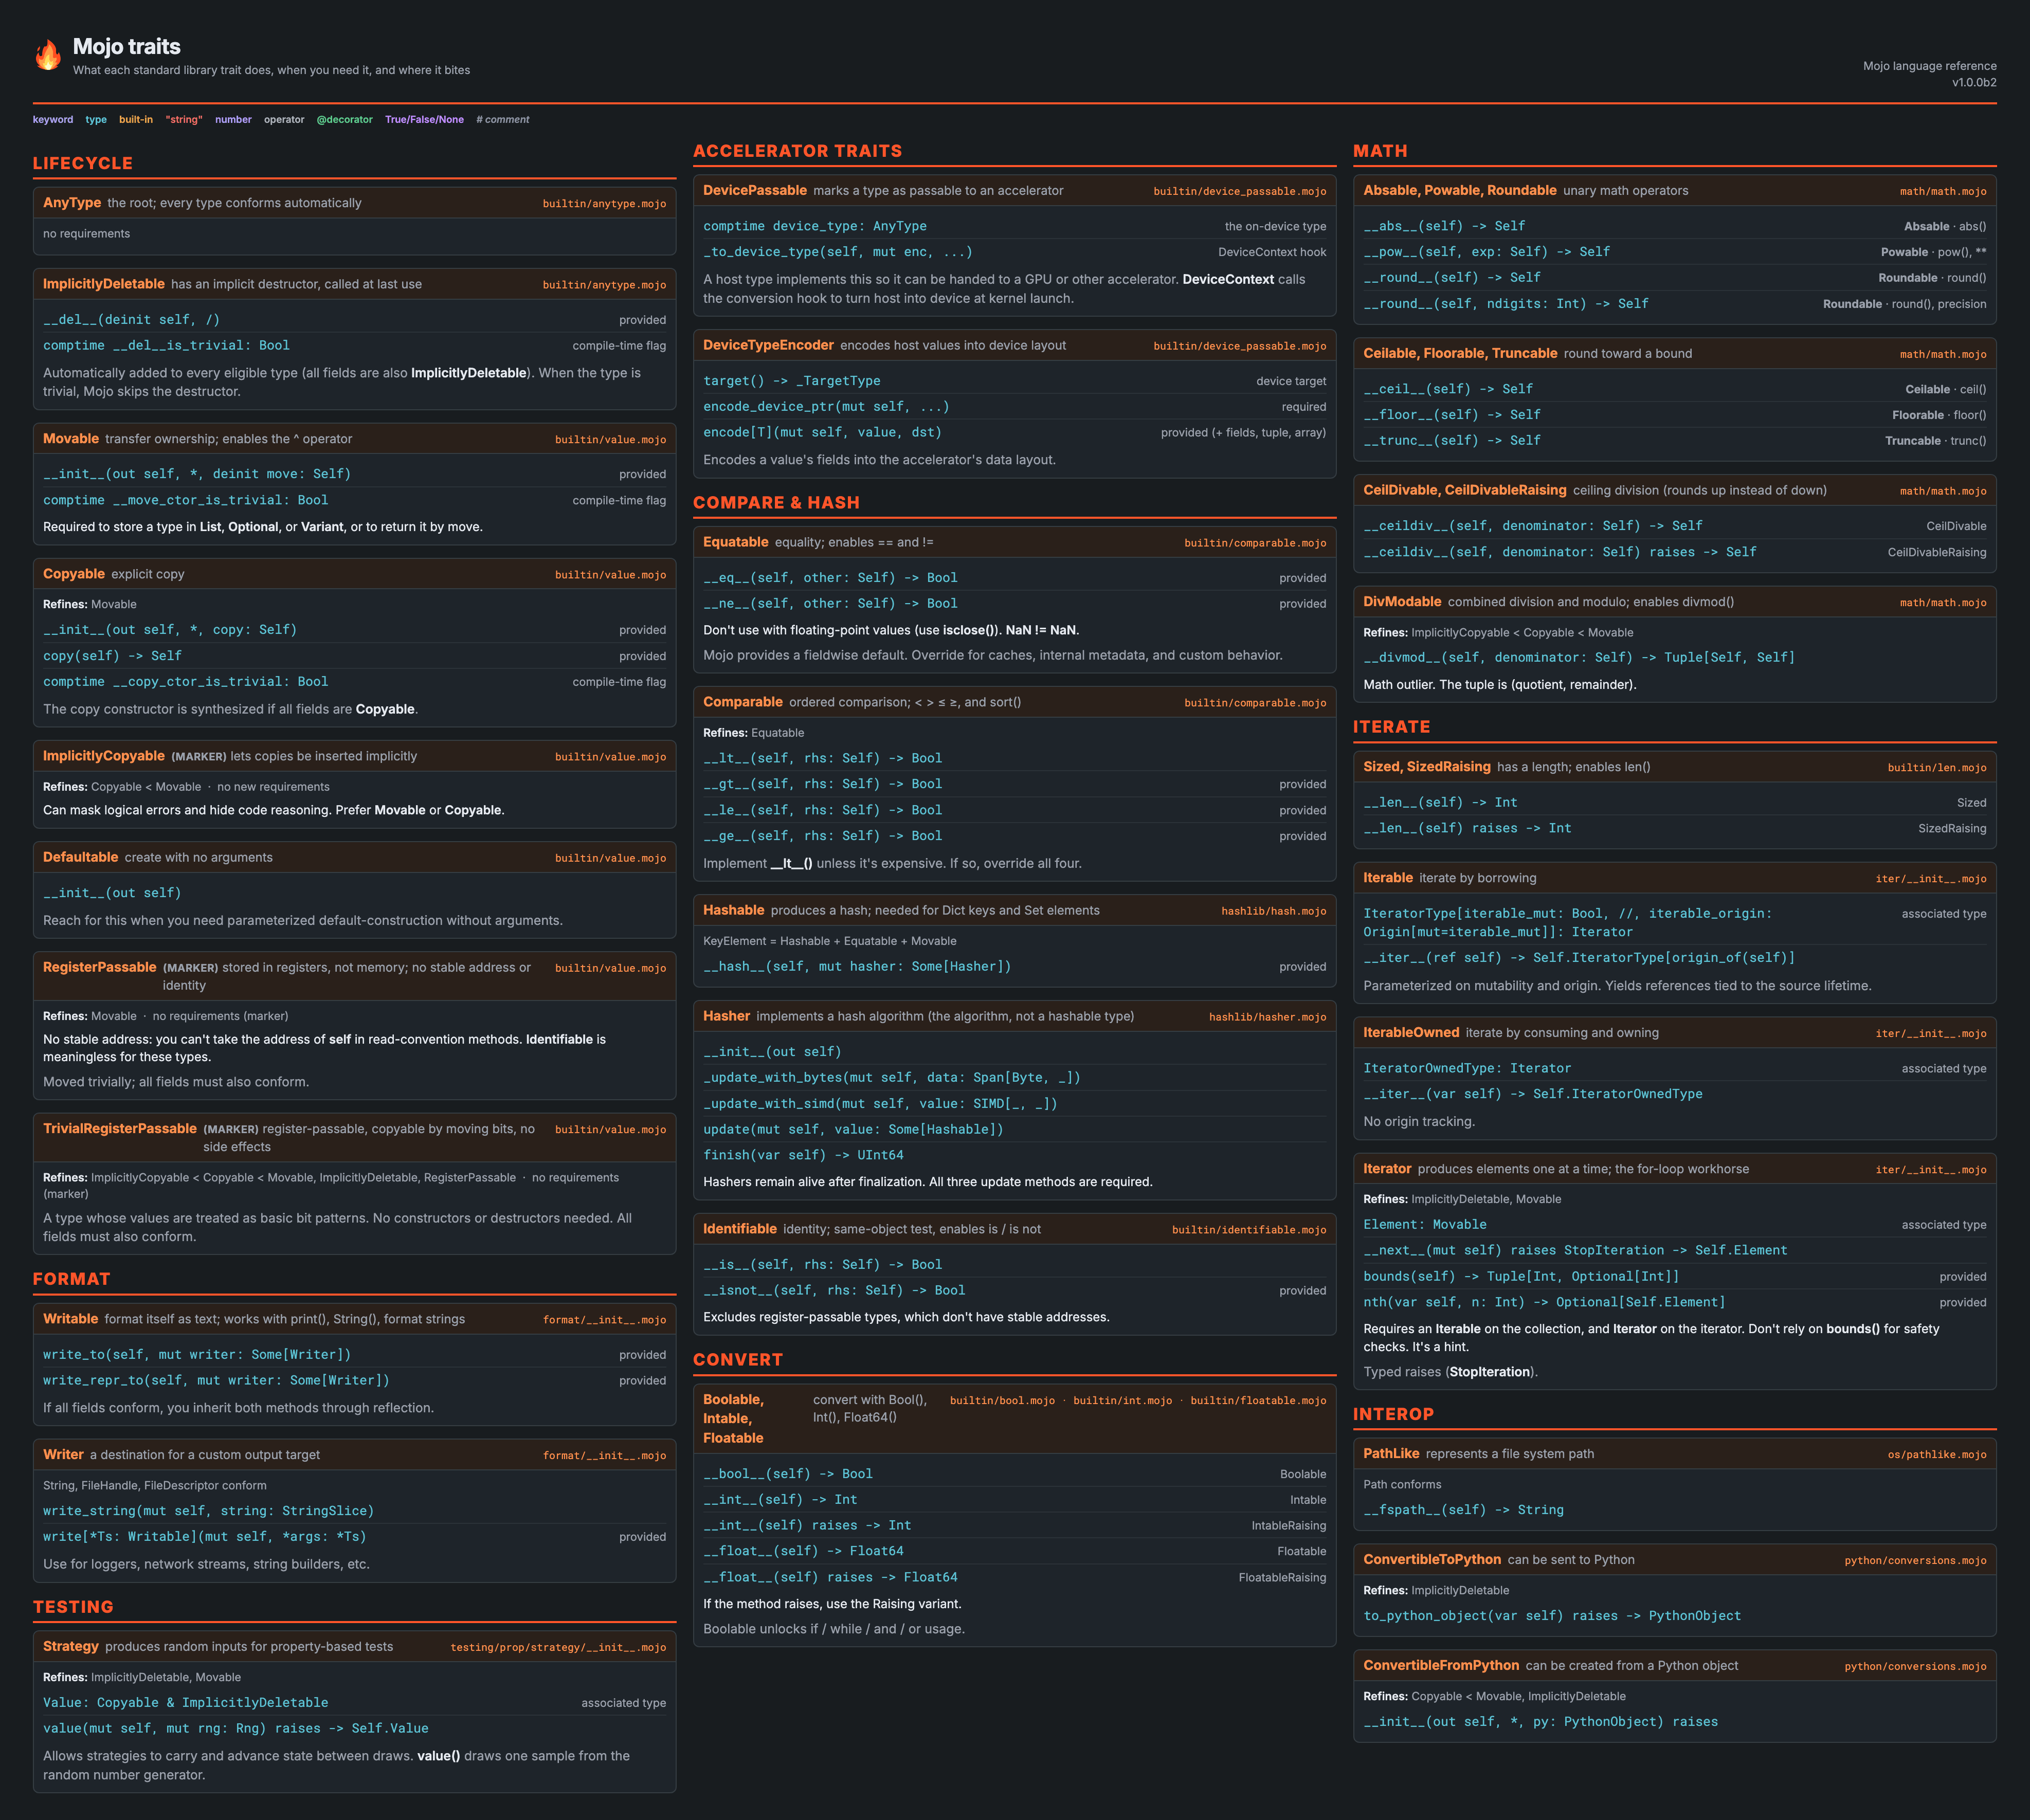The image size is (2030, 1820).
Task: Click the "Ceilable, Floorable, Truncable" card heading
Action: pyautogui.click(x=1460, y=353)
